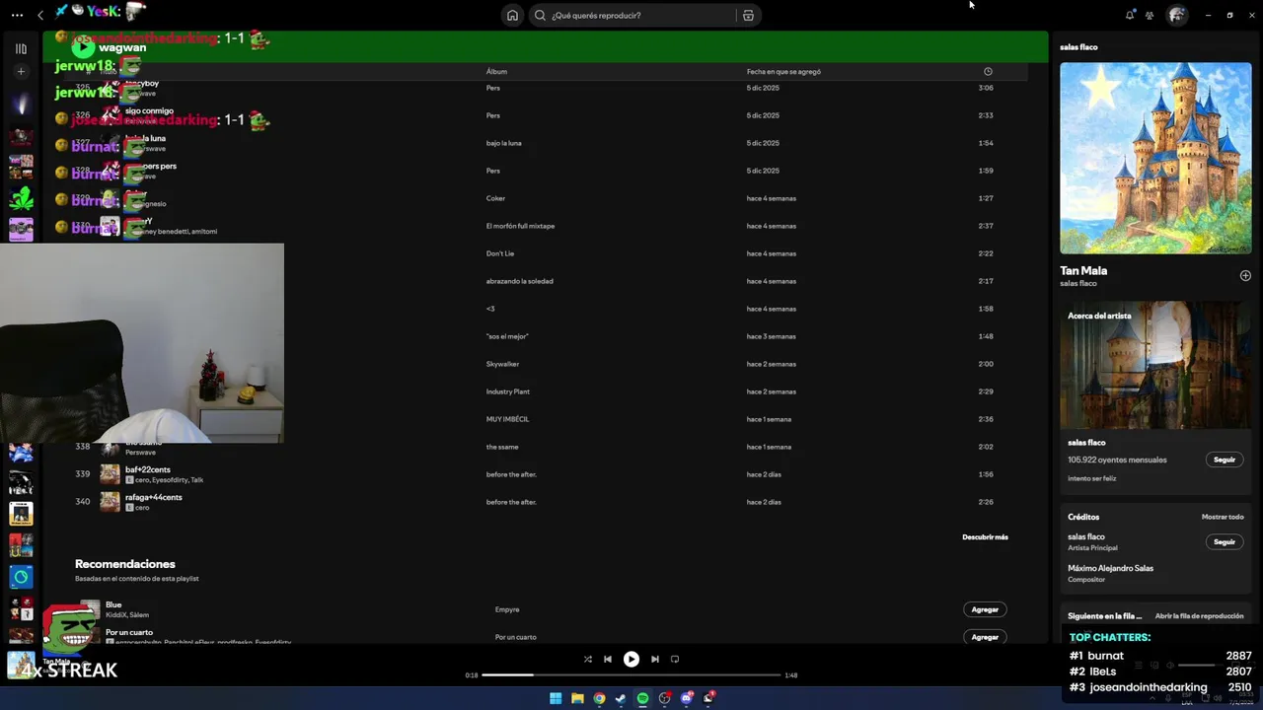This screenshot has height=710, width=1263.
Task: Open the 'Acerca del artista' image card
Action: click(1155, 365)
